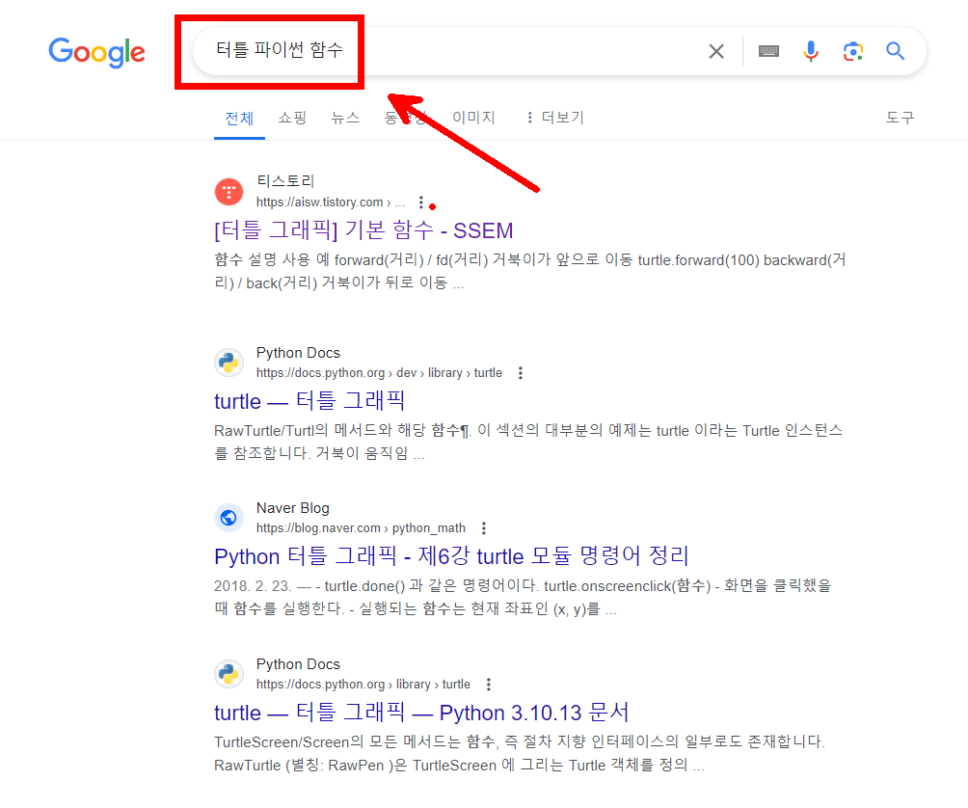This screenshot has width=968, height=808.
Task: Click the https://blog.naver.com › python_math URL
Action: (x=361, y=528)
